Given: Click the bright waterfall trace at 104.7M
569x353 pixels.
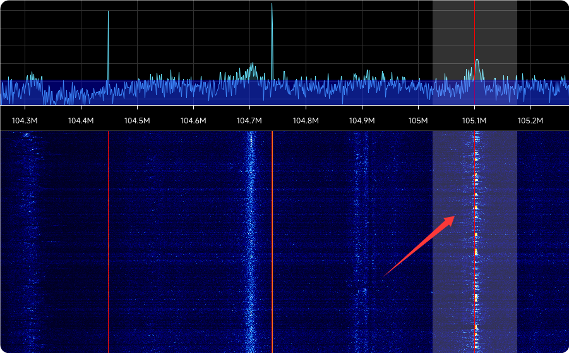Looking at the screenshot, I should coord(250,240).
